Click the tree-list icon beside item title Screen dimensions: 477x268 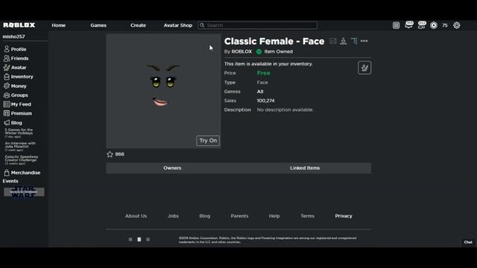354,41
